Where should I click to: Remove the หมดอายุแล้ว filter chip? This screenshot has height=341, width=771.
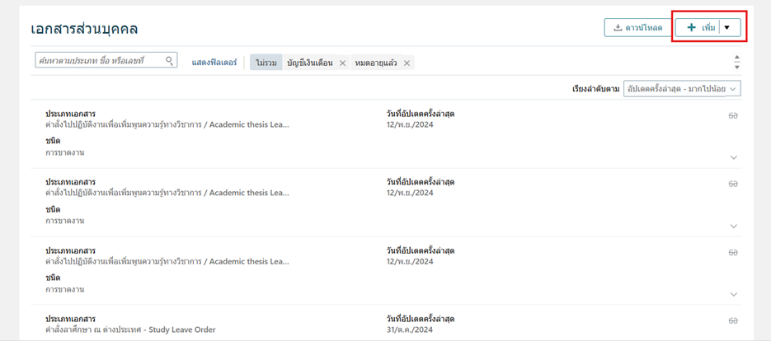tap(407, 63)
